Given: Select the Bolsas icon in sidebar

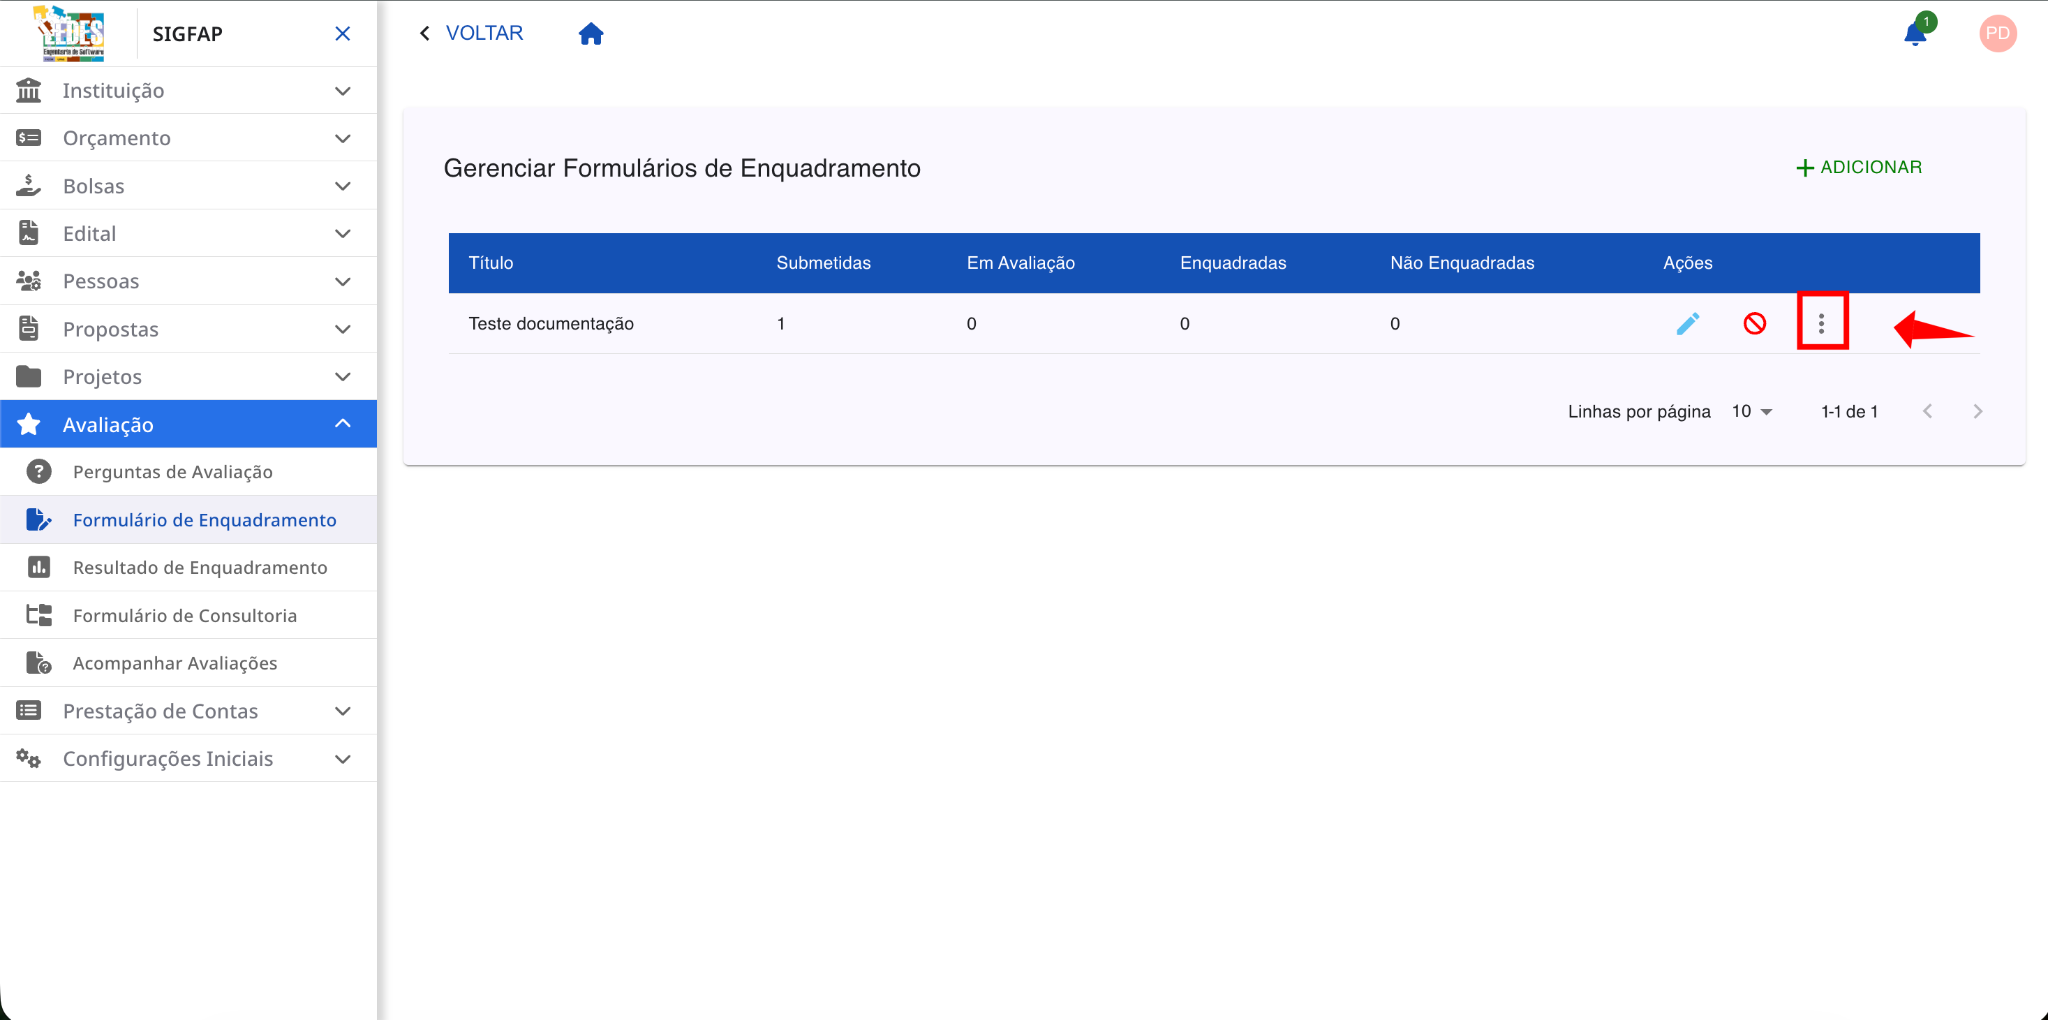Looking at the screenshot, I should pos(29,185).
